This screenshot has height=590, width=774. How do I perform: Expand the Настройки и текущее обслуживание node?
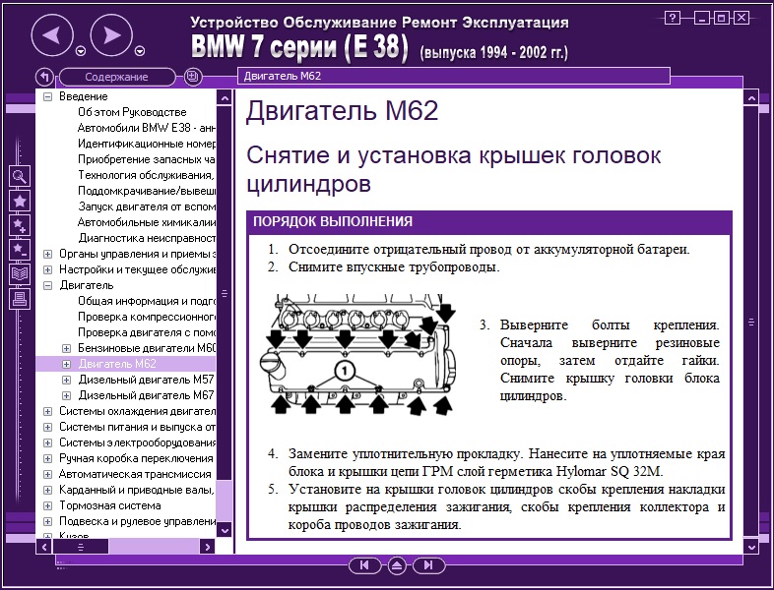click(48, 269)
